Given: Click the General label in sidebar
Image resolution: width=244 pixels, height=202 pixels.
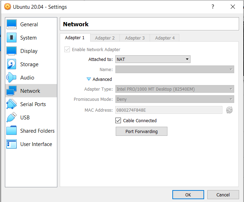Looking at the screenshot, I should pyautogui.click(x=29, y=25).
